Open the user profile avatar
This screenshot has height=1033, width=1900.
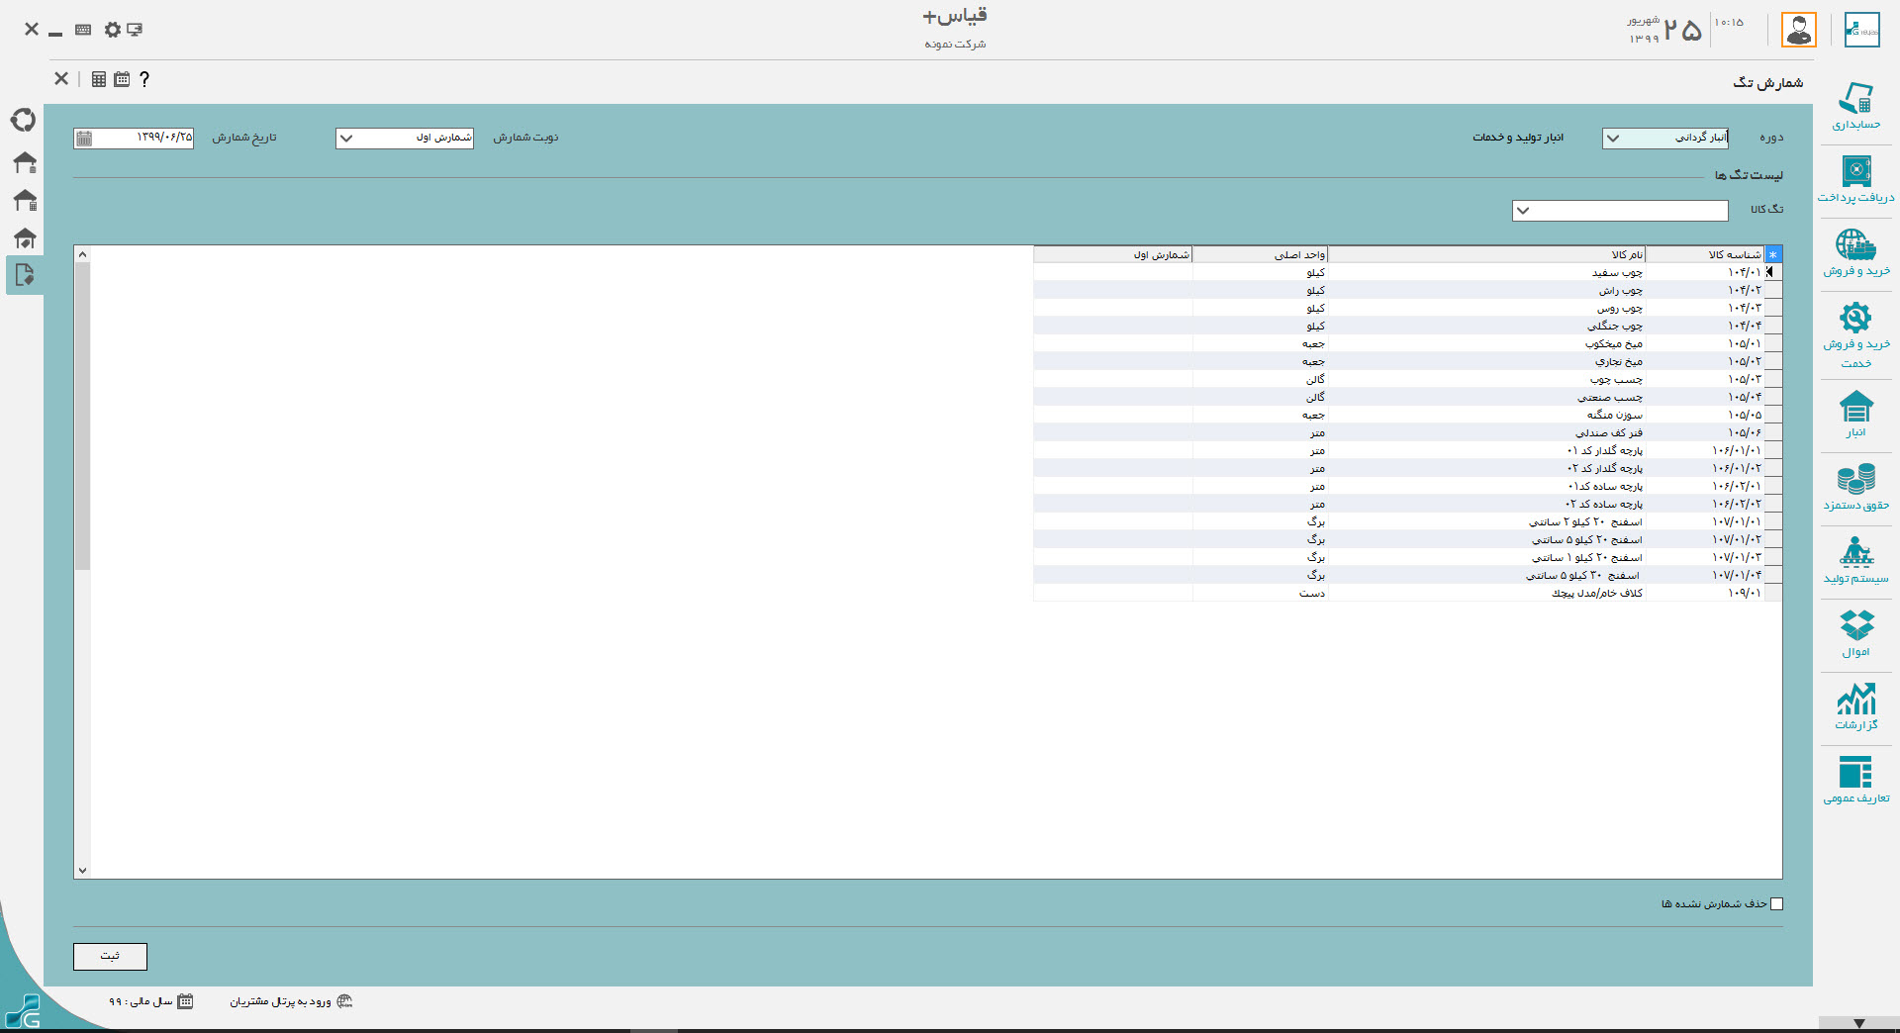[x=1798, y=30]
